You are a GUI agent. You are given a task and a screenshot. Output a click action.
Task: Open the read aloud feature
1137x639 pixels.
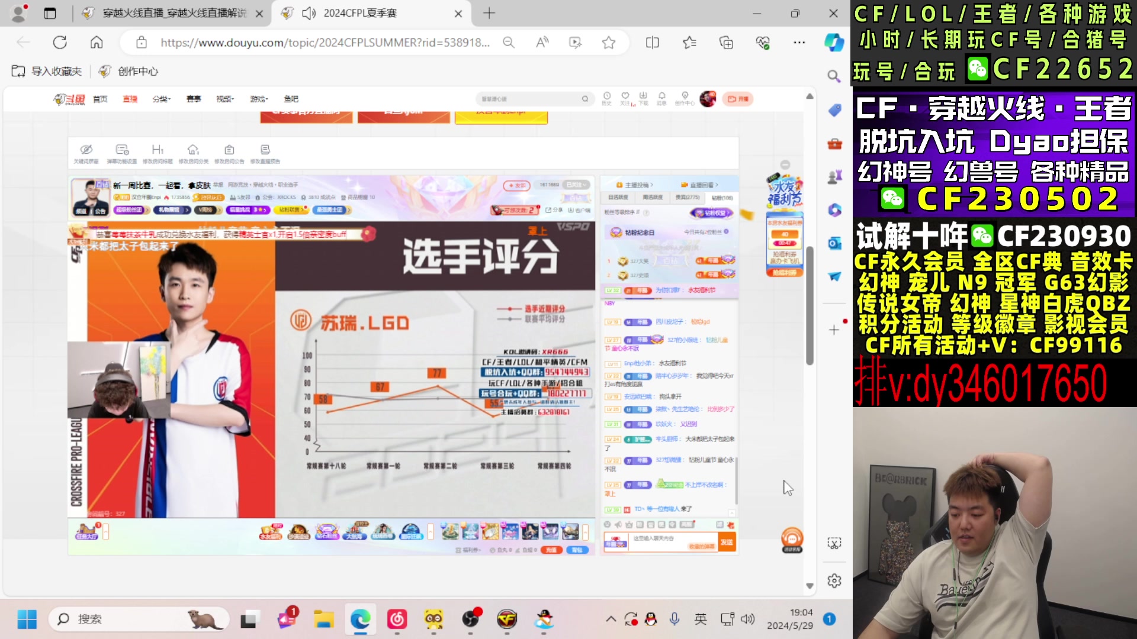click(x=542, y=43)
